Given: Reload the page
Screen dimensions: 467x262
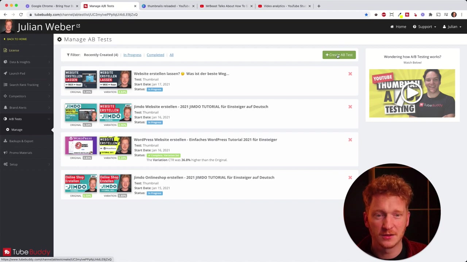Looking at the screenshot, I should pyautogui.click(x=21, y=15).
